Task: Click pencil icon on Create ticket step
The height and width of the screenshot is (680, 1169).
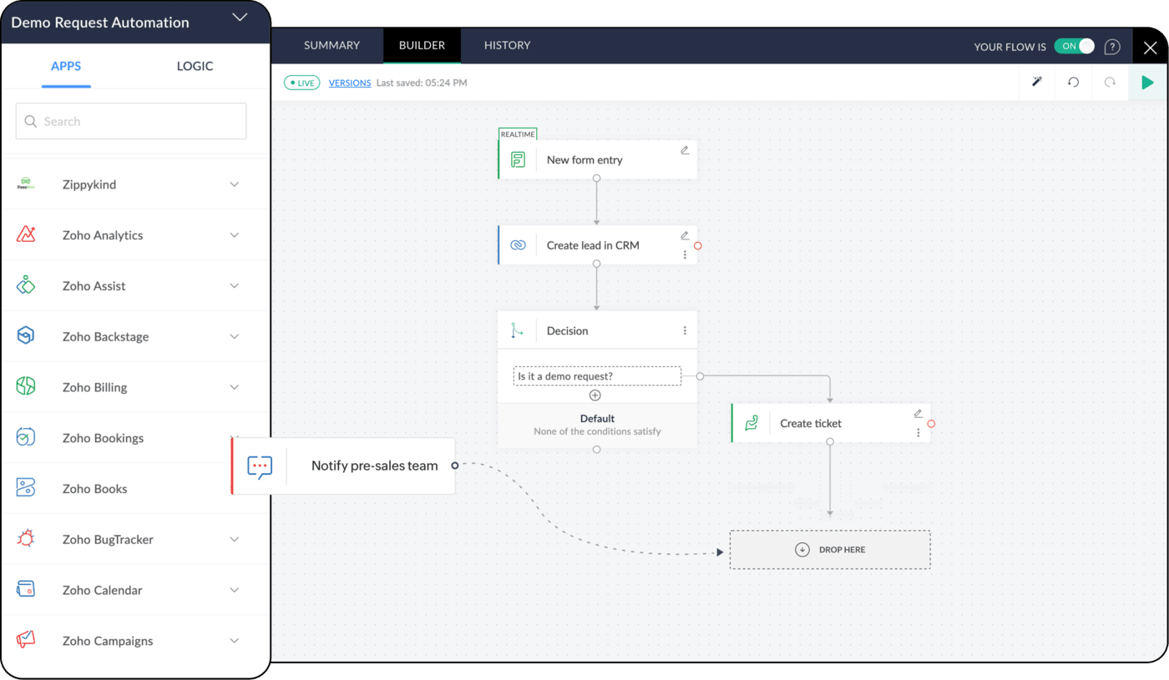Action: [x=918, y=413]
